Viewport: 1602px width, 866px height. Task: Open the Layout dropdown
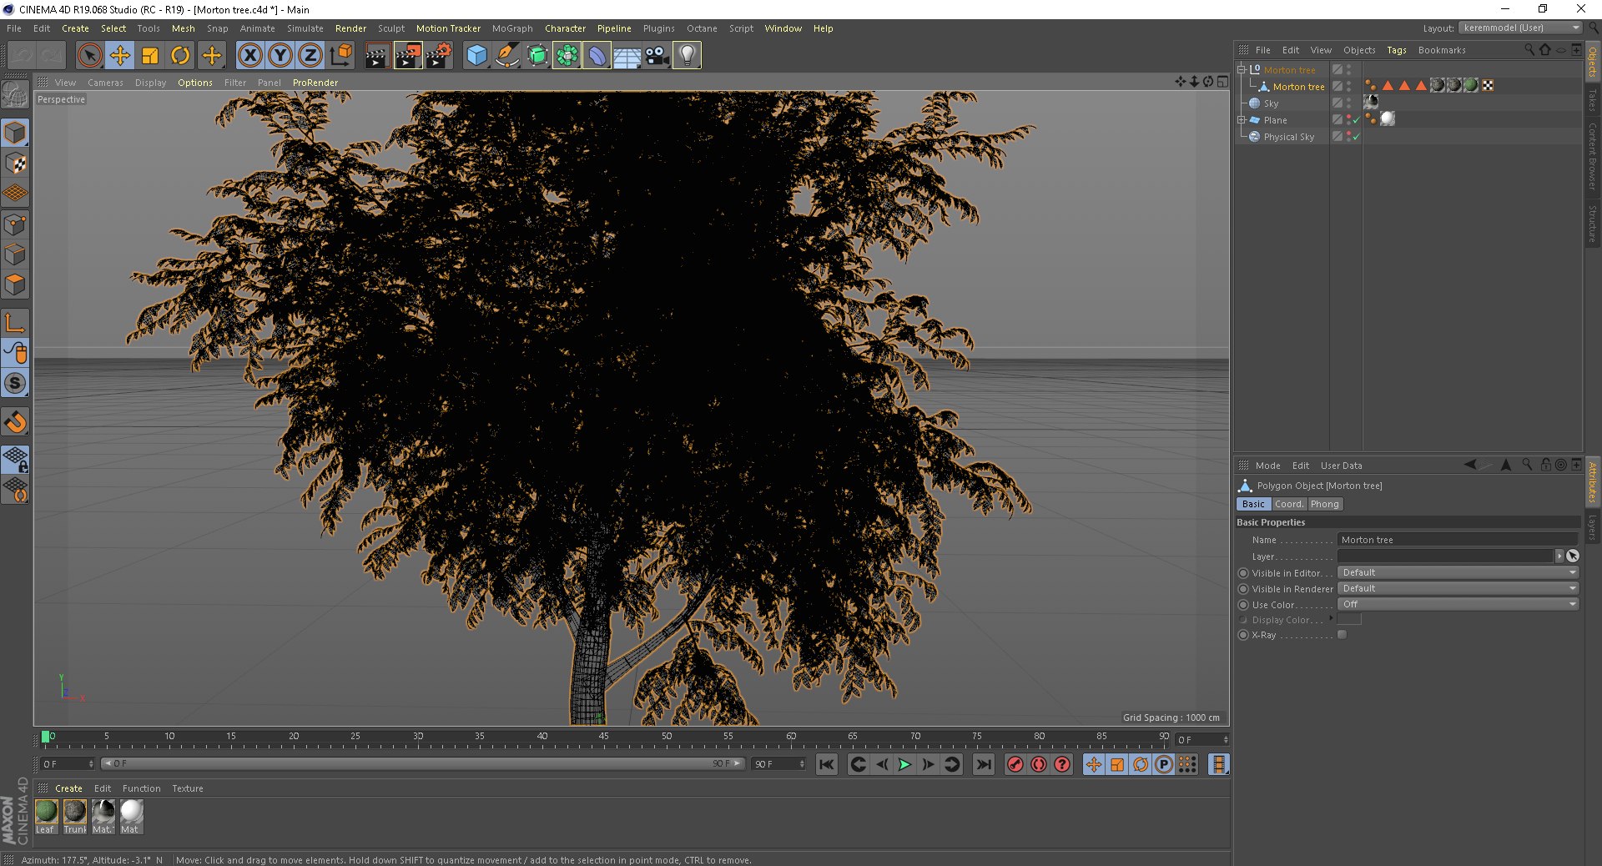(x=1520, y=28)
